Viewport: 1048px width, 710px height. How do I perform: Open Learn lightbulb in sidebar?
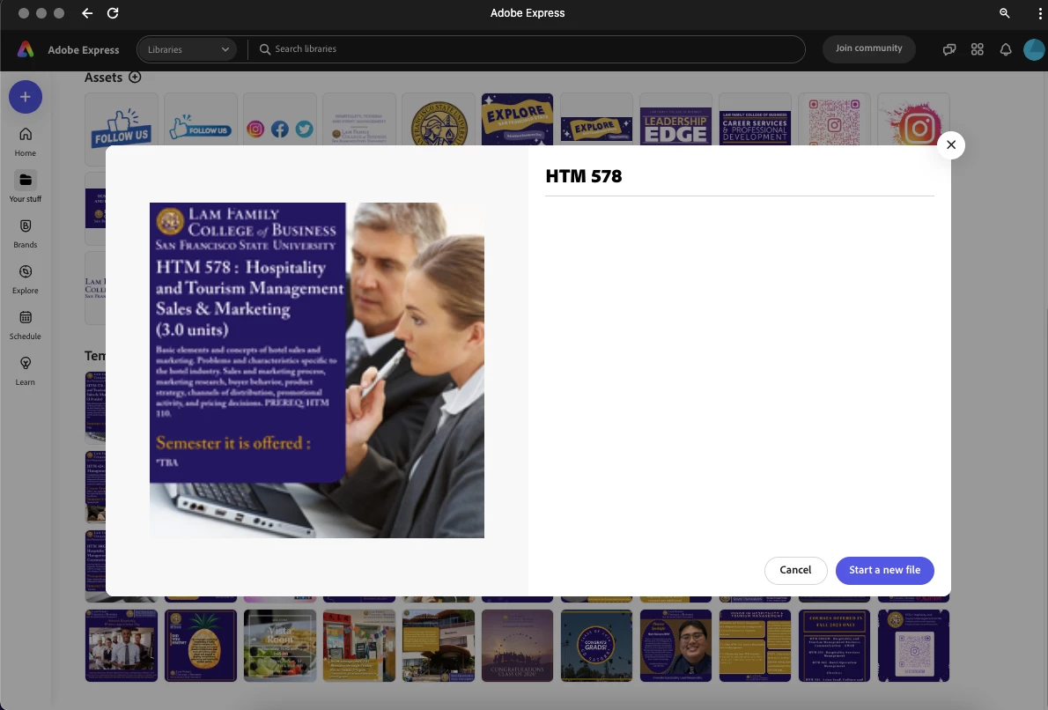point(26,370)
